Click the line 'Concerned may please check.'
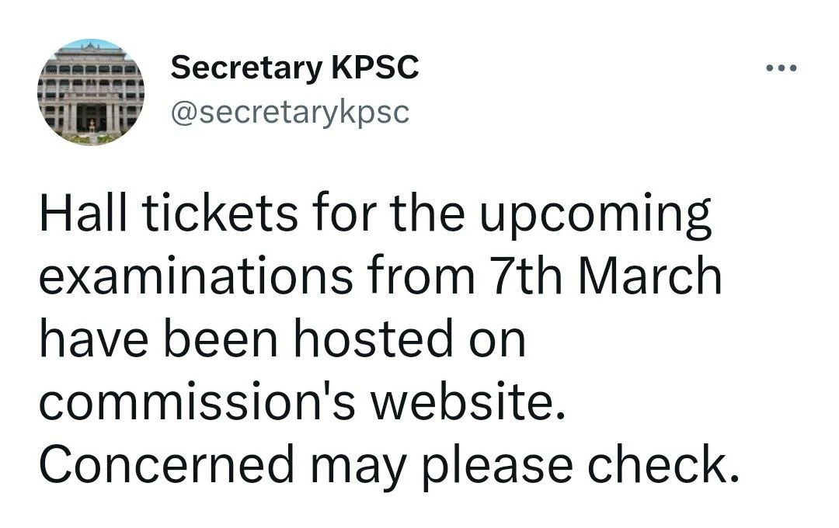839x528 pixels. tap(388, 464)
